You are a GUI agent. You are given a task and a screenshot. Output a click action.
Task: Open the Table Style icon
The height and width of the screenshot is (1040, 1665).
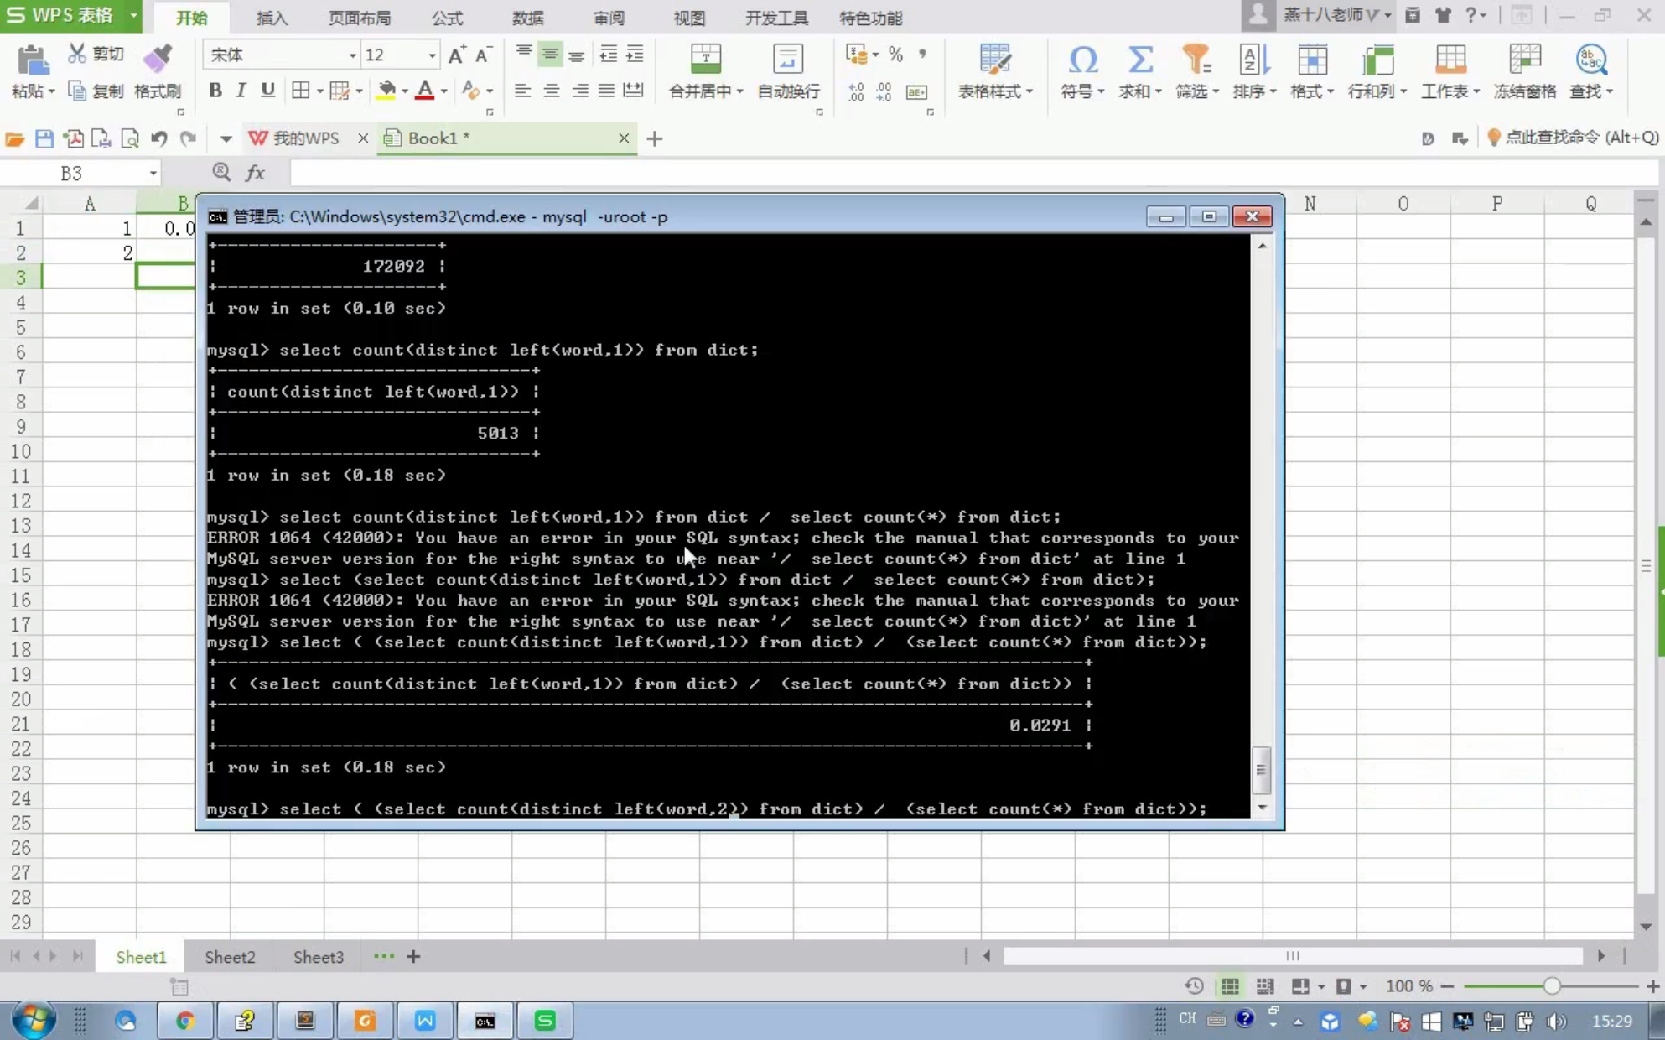[994, 59]
